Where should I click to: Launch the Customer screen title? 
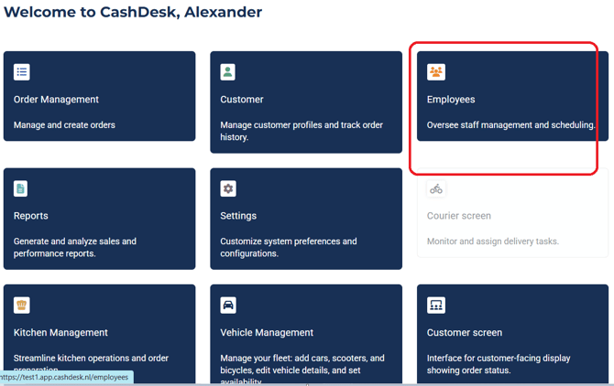pyautogui.click(x=465, y=333)
